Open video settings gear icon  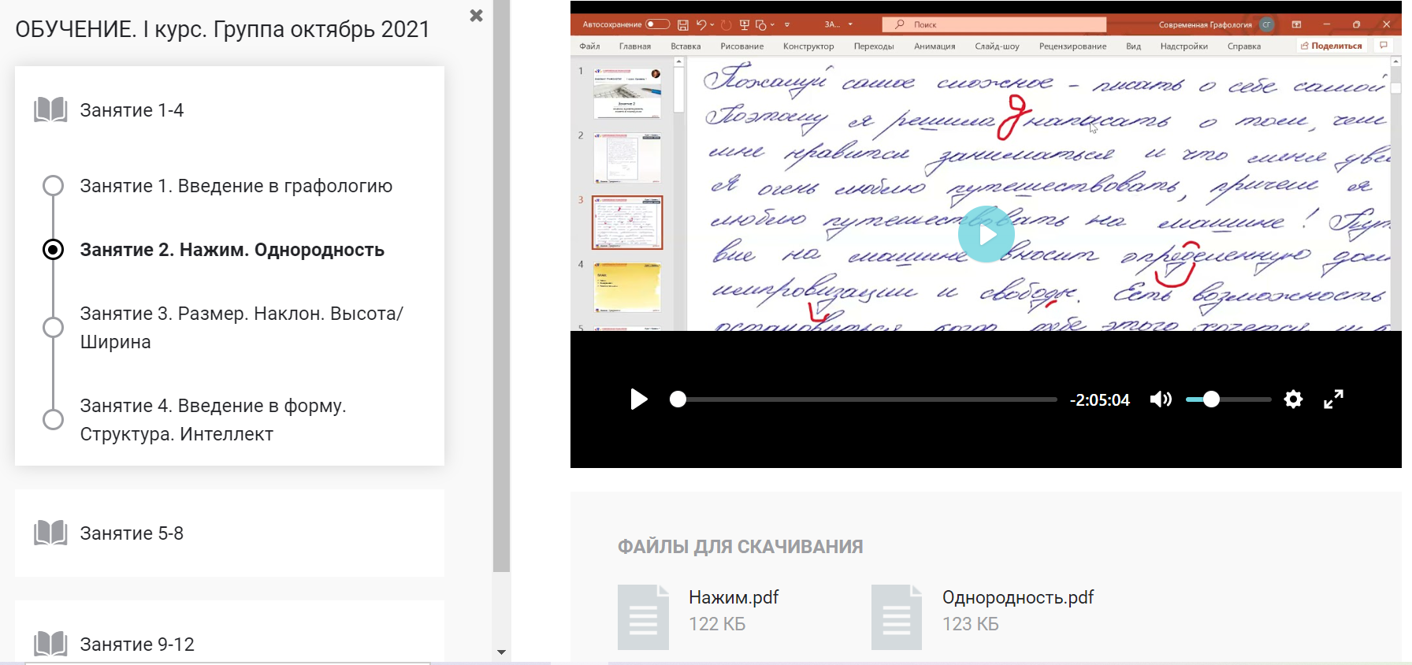point(1293,399)
